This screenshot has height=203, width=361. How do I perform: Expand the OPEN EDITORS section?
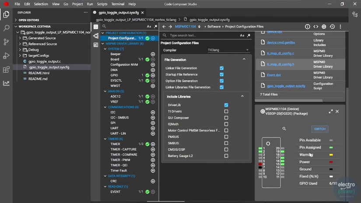(16, 20)
